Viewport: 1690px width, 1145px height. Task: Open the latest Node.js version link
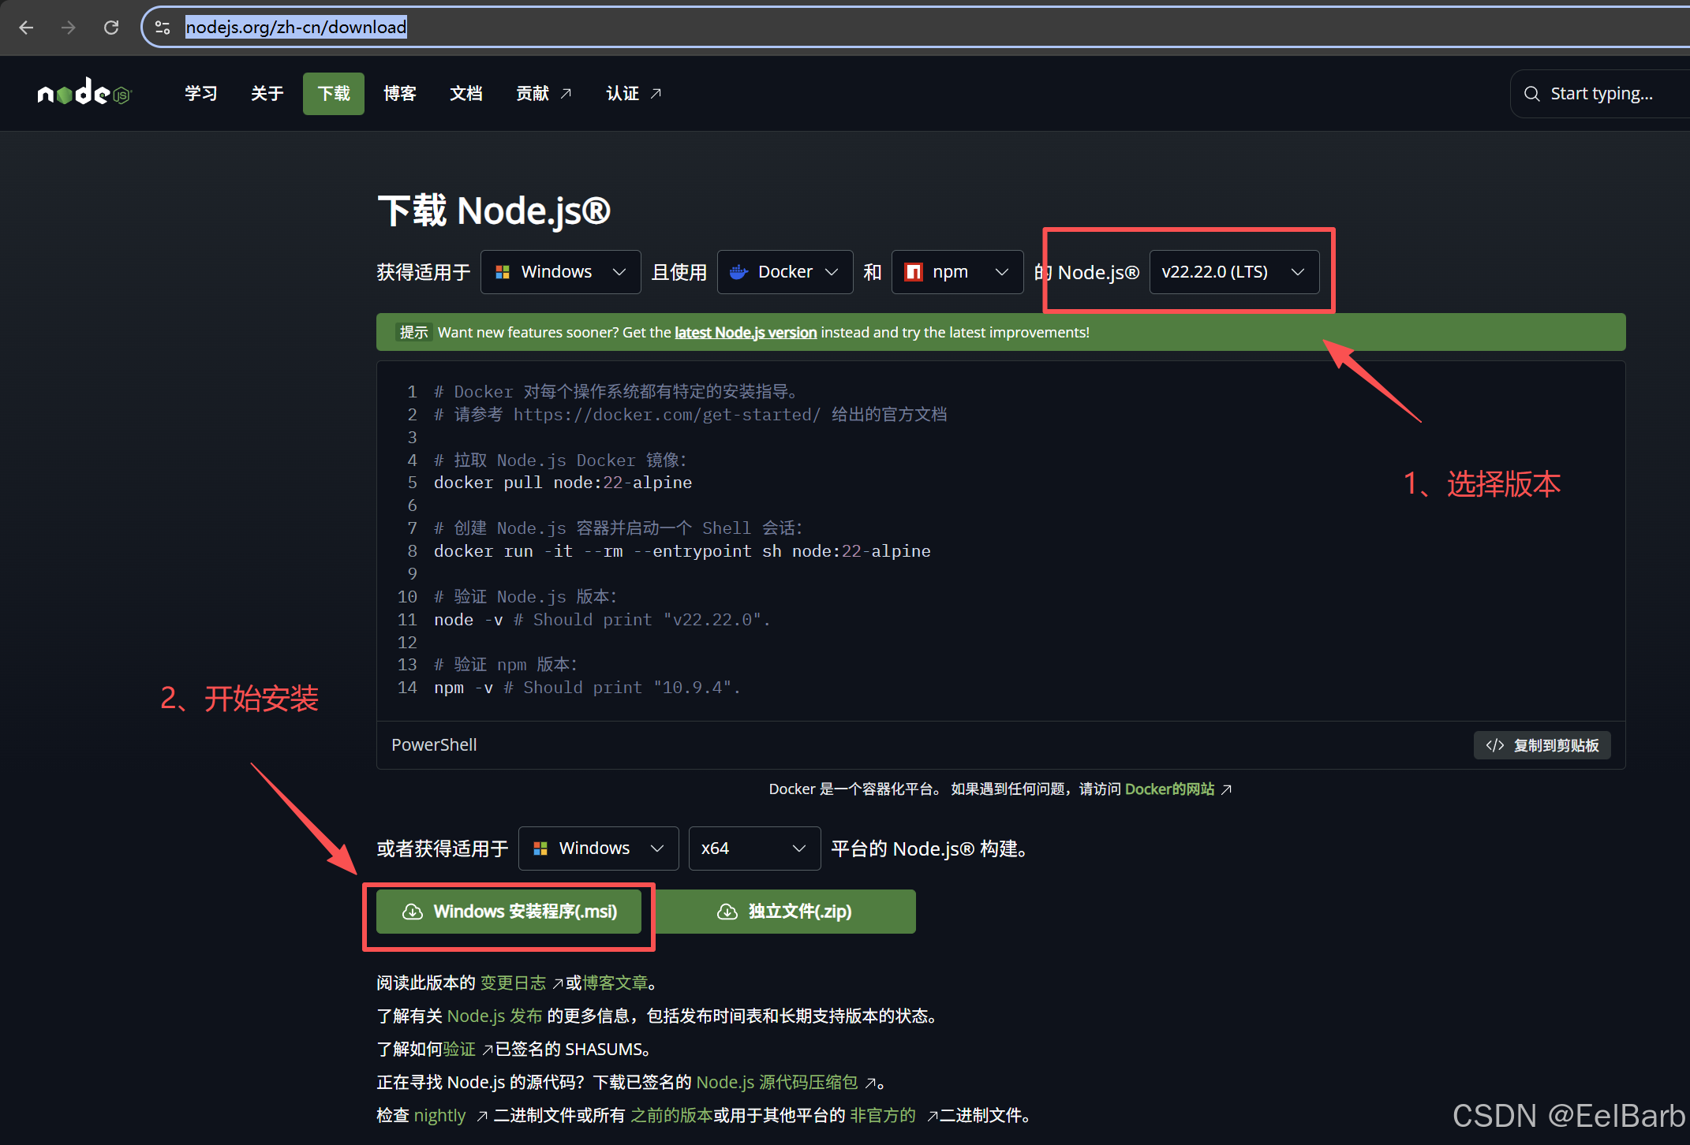click(x=745, y=333)
